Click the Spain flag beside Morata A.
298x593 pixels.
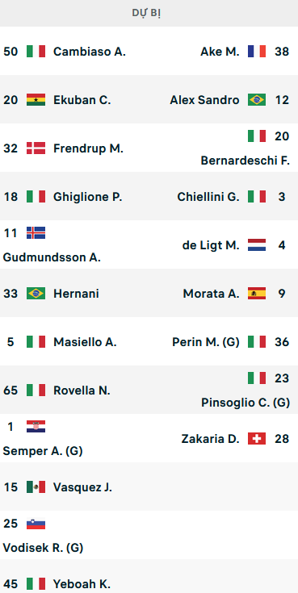pos(257,294)
